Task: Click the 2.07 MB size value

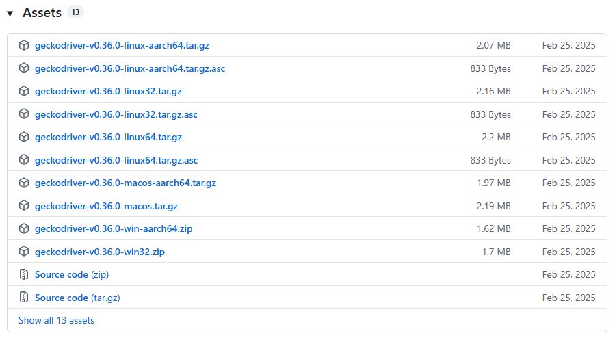Action: (494, 45)
